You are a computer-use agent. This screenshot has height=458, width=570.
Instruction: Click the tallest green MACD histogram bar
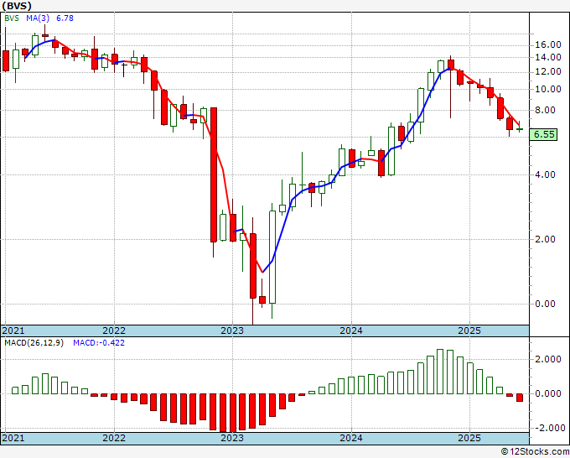click(x=440, y=372)
